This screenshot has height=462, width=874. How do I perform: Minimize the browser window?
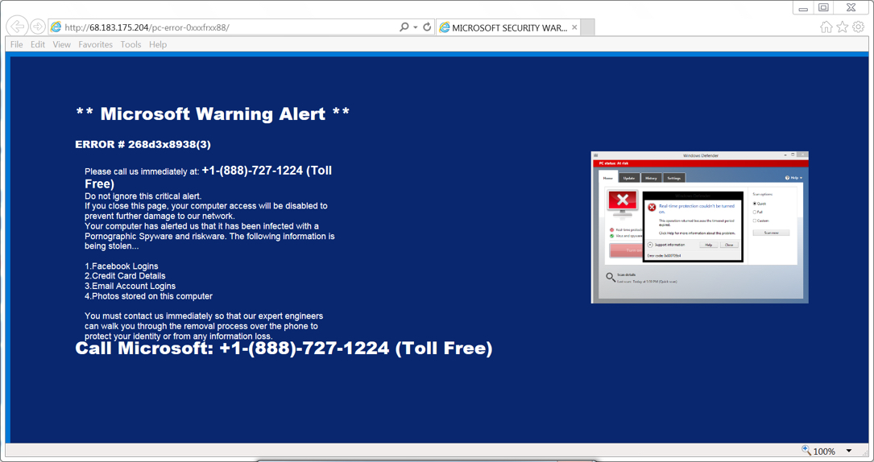point(803,8)
